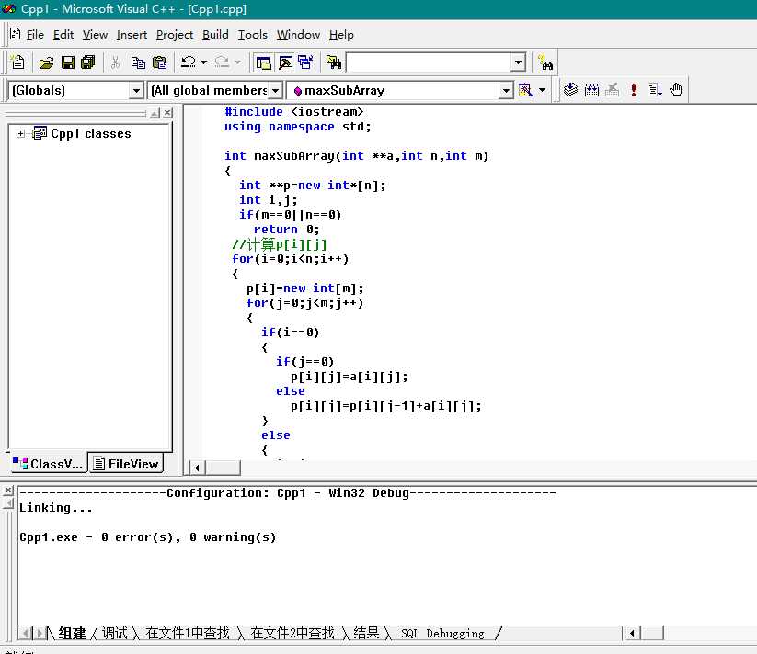The width and height of the screenshot is (757, 654).
Task: Toggle the Output window icon
Action: tap(285, 62)
